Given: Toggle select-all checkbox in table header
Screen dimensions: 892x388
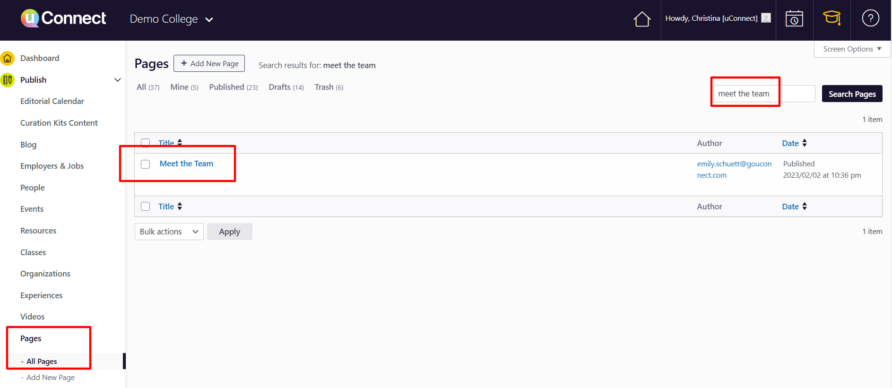Looking at the screenshot, I should (x=146, y=143).
